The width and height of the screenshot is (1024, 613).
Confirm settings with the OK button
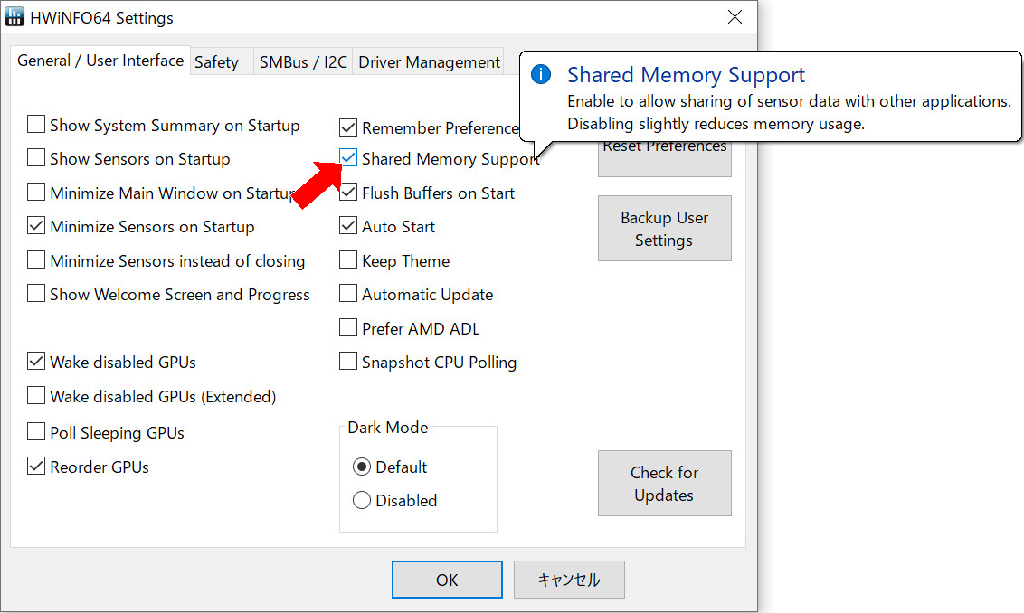point(447,580)
